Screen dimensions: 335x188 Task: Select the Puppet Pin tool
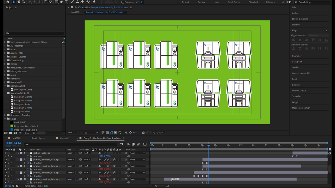point(94,2)
